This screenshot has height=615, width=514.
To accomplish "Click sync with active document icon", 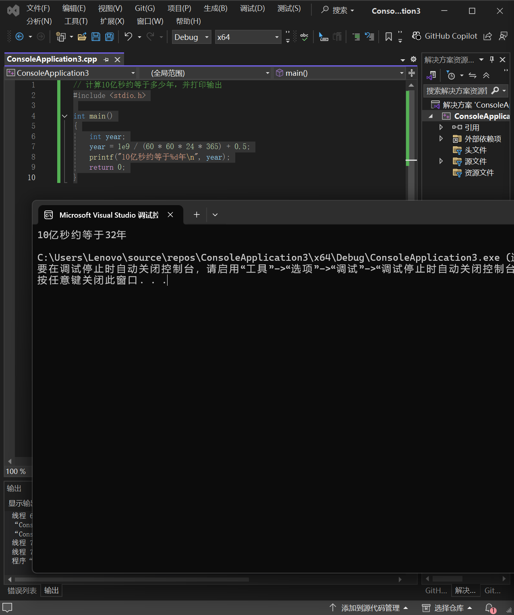I will pyautogui.click(x=473, y=75).
